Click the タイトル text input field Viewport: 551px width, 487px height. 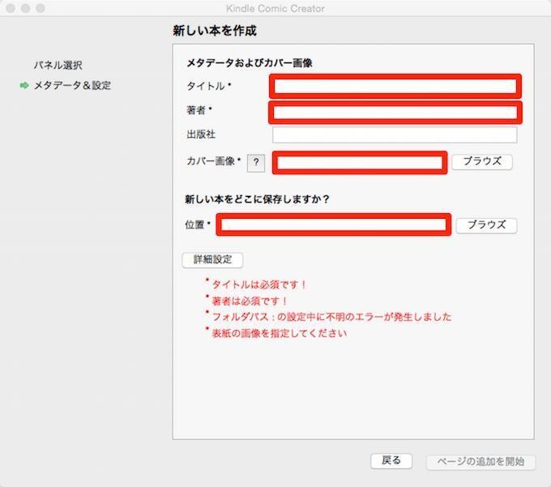(x=395, y=86)
